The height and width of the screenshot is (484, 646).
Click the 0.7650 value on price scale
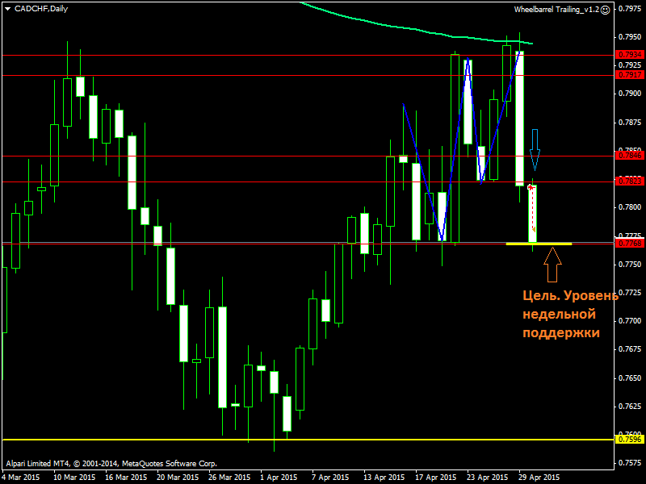pyautogui.click(x=630, y=378)
